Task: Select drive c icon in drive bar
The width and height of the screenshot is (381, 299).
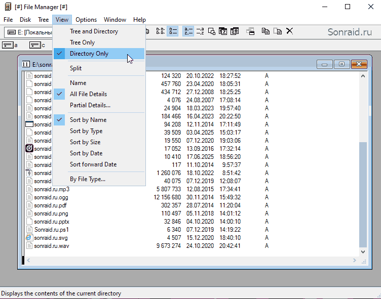Action: click(x=35, y=45)
